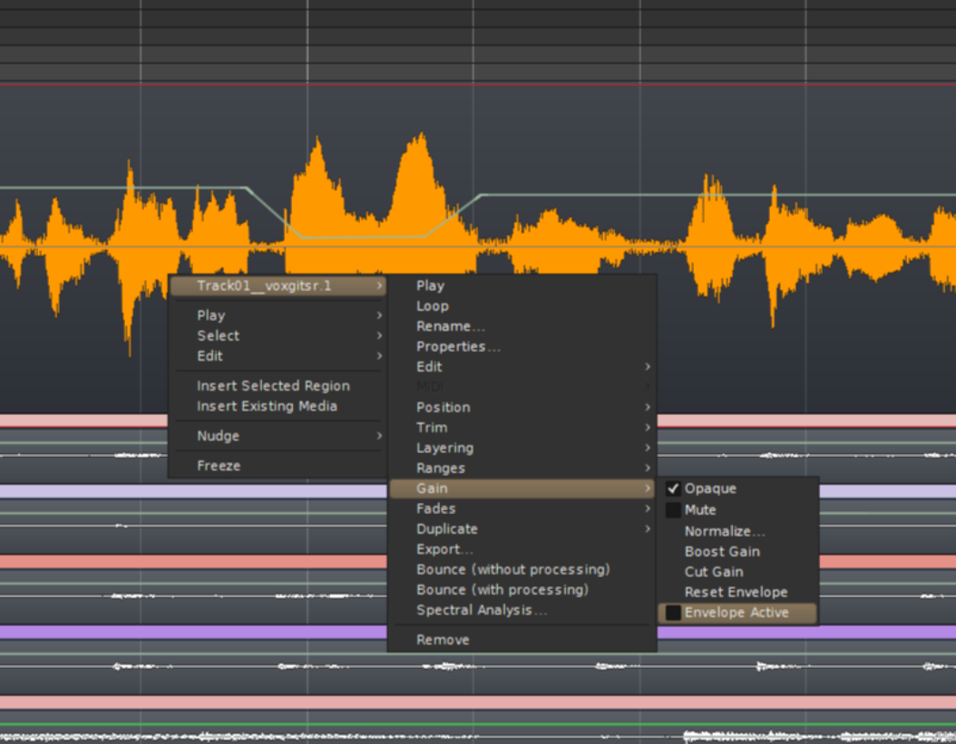Choose Normalize... from the Gain menu
Screen dimensions: 956x744
click(724, 531)
